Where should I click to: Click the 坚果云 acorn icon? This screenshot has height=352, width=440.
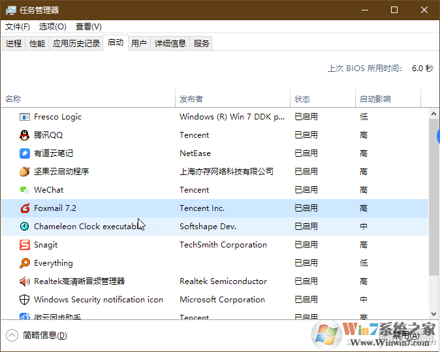(x=25, y=172)
